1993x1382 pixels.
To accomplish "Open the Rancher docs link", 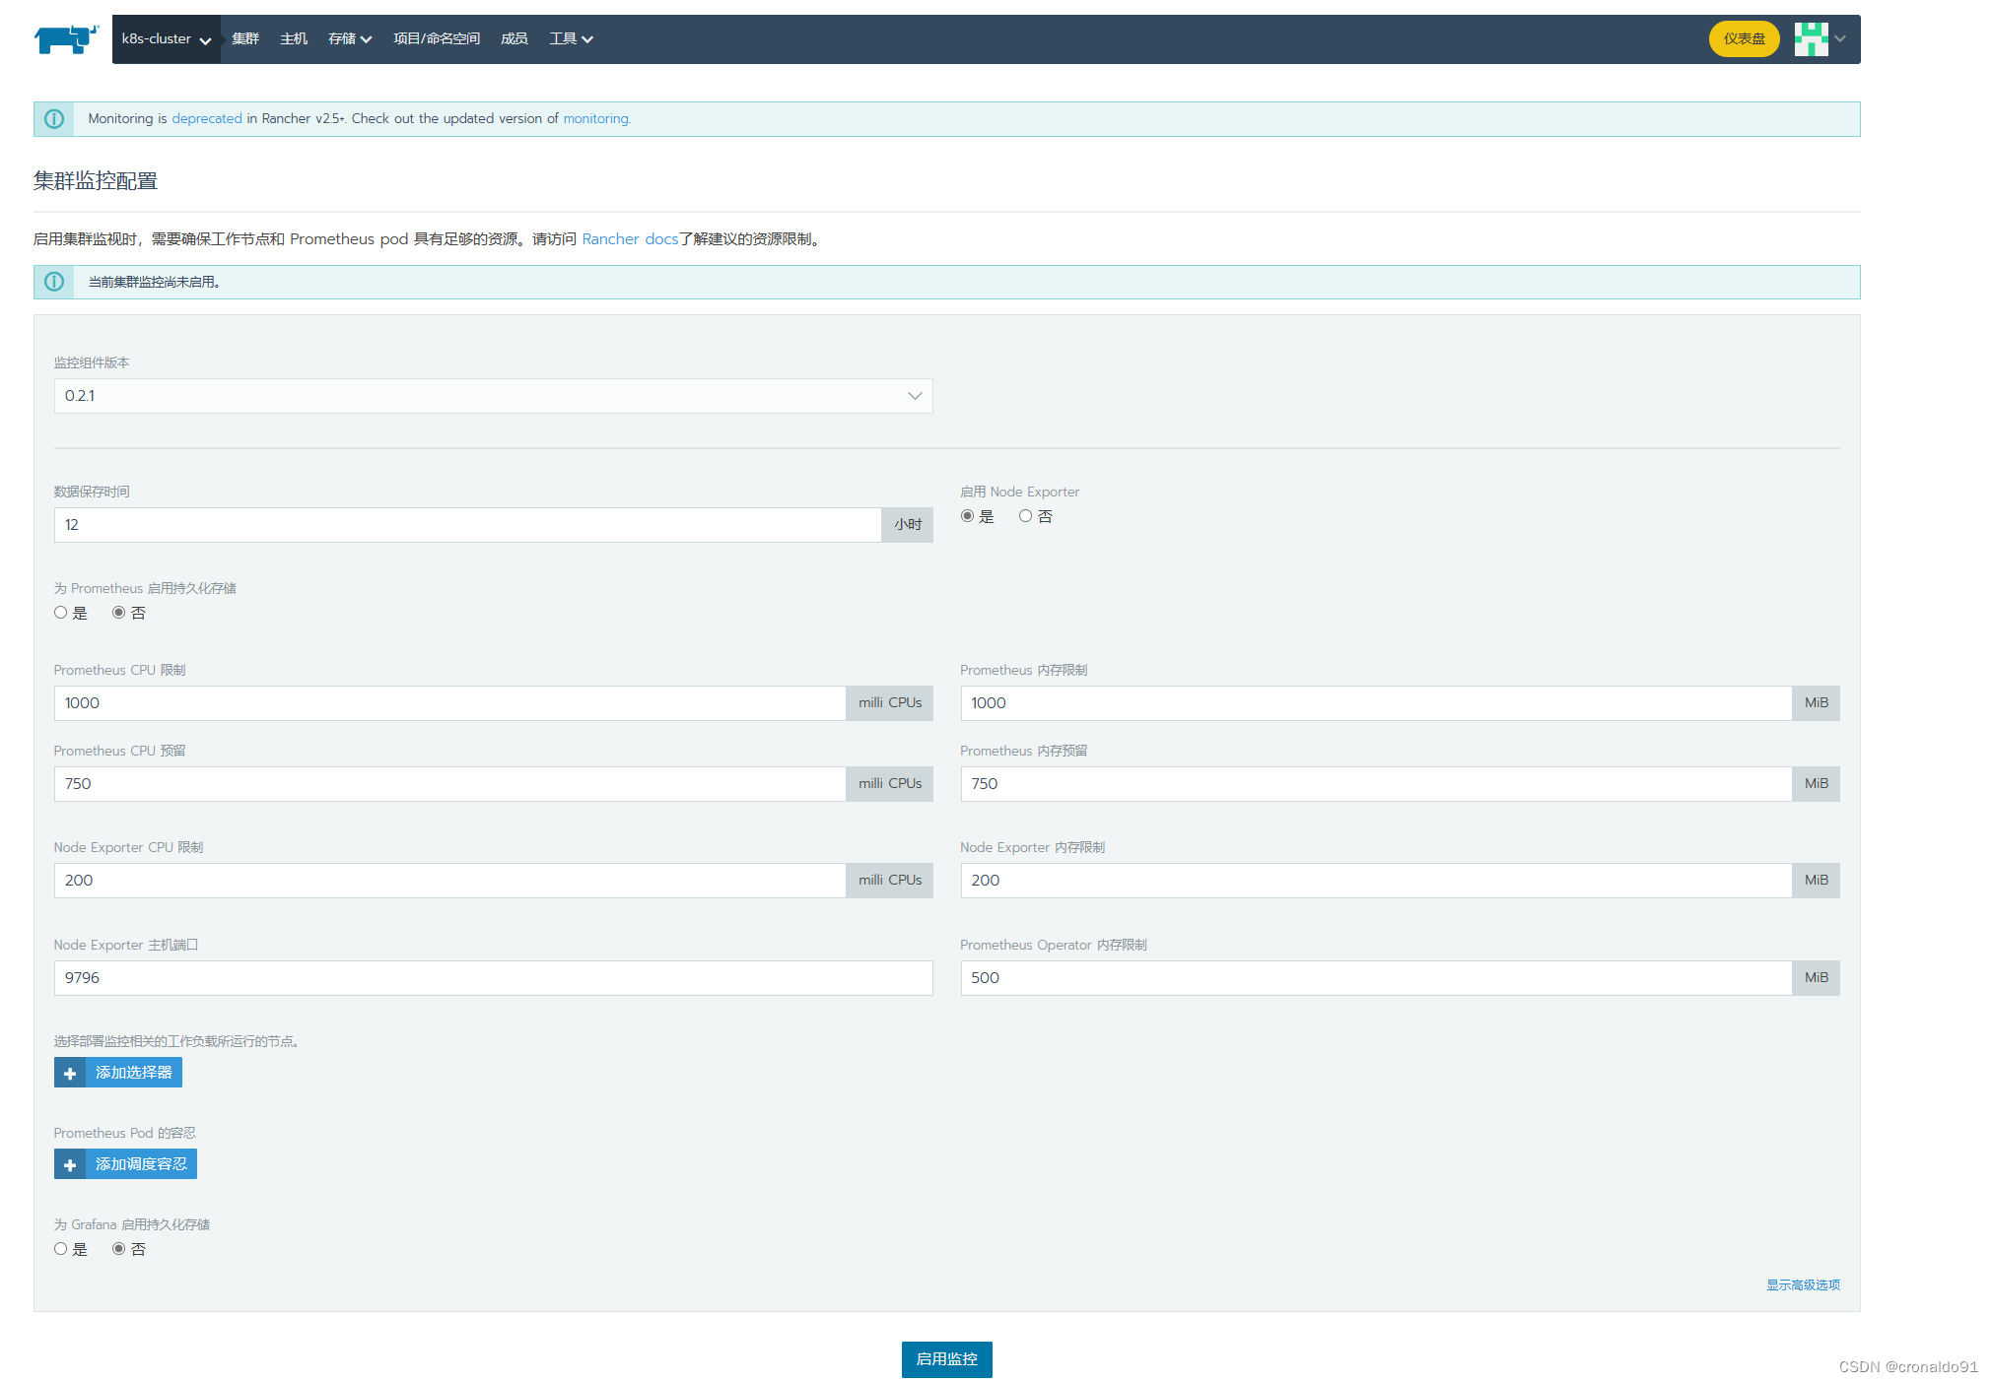I will coord(629,239).
